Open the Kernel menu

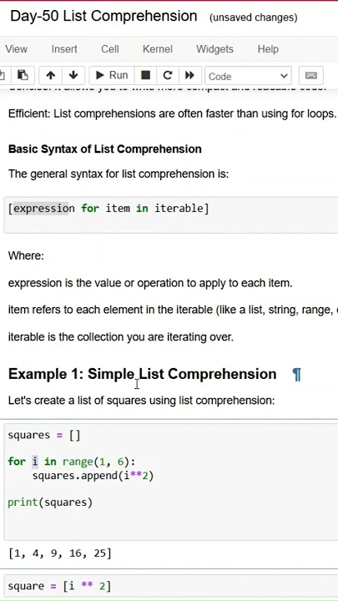(158, 49)
